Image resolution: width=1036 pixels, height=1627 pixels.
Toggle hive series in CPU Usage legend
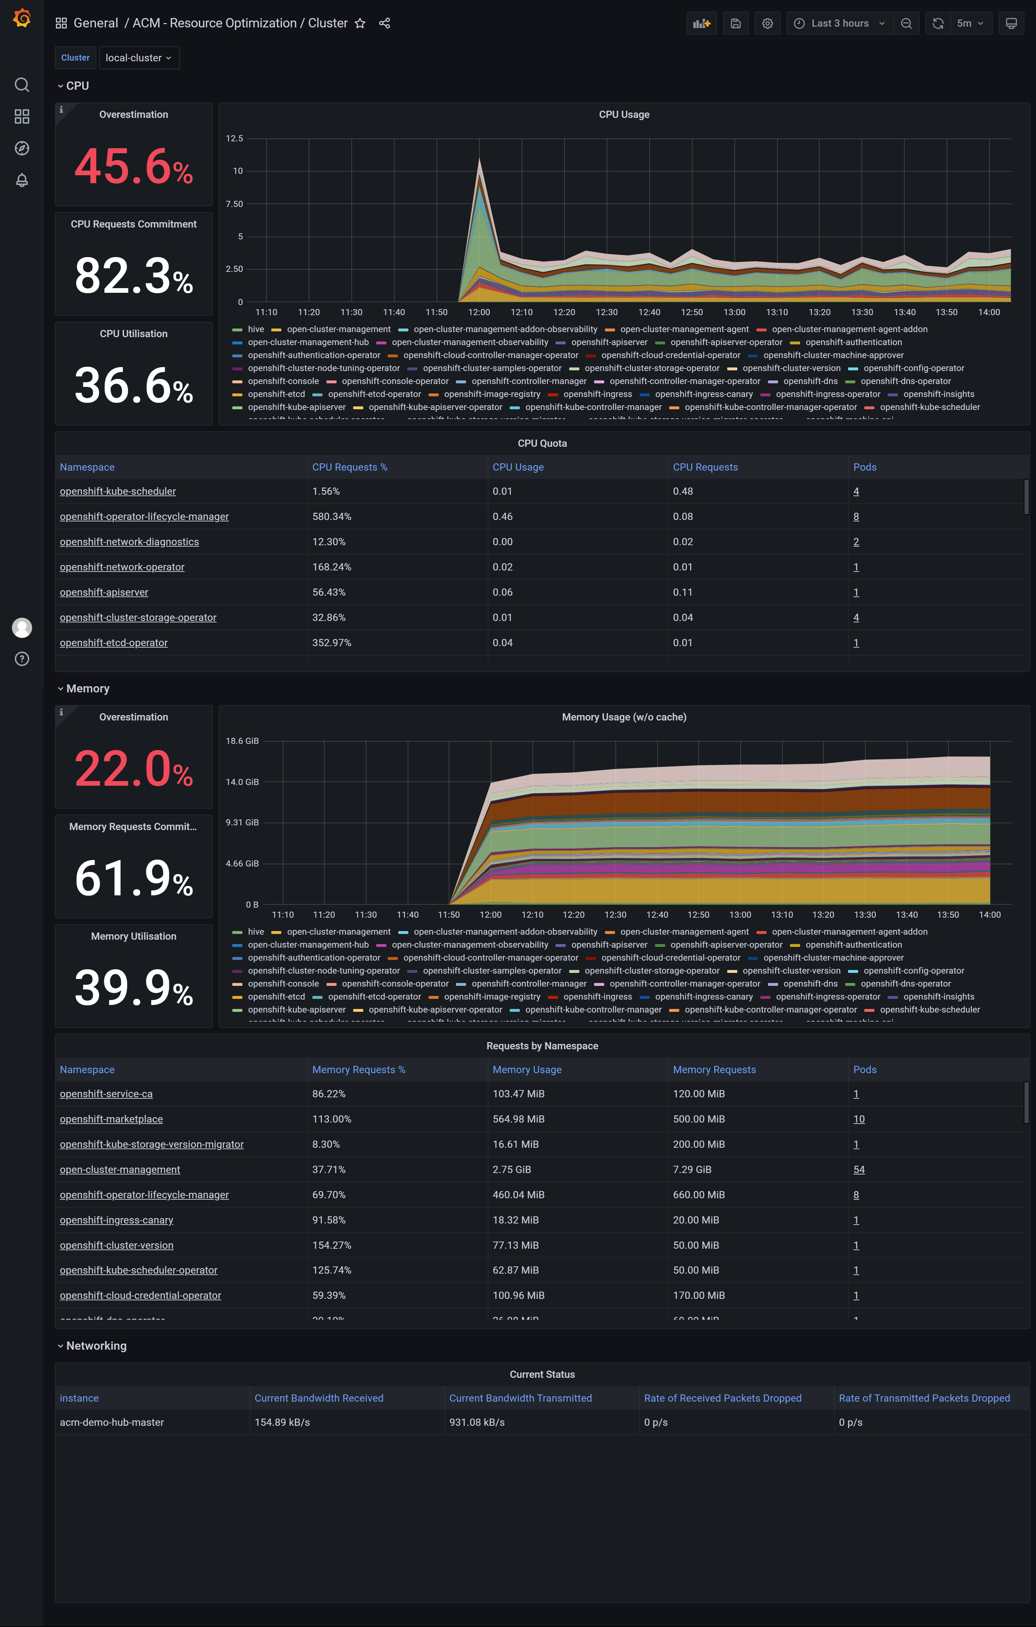[255, 329]
